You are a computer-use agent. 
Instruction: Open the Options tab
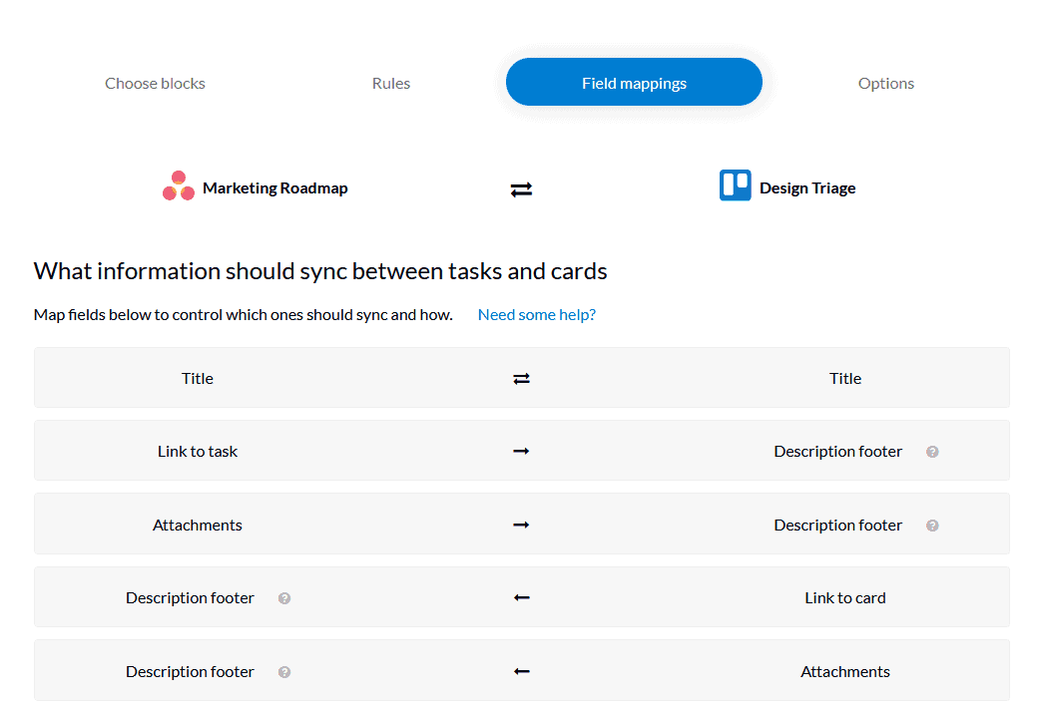[886, 84]
